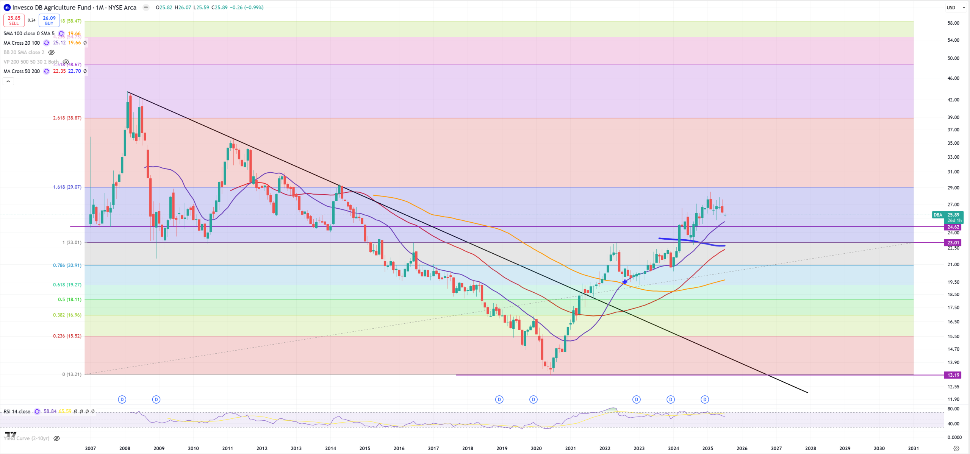Select the RSI 14 close indicator label
Viewport: 970px width, 454px height.
tap(17, 412)
